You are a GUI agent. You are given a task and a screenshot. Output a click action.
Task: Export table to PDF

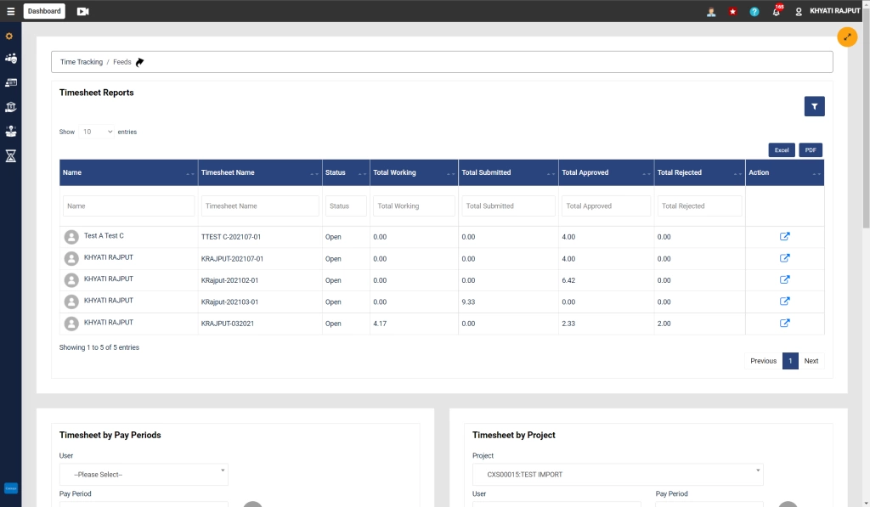[811, 150]
